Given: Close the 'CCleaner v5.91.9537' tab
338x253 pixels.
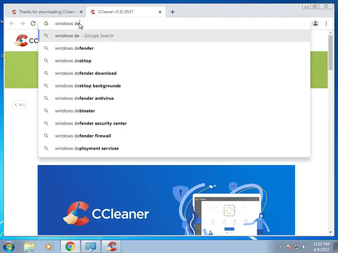Looking at the screenshot, I should tap(160, 12).
